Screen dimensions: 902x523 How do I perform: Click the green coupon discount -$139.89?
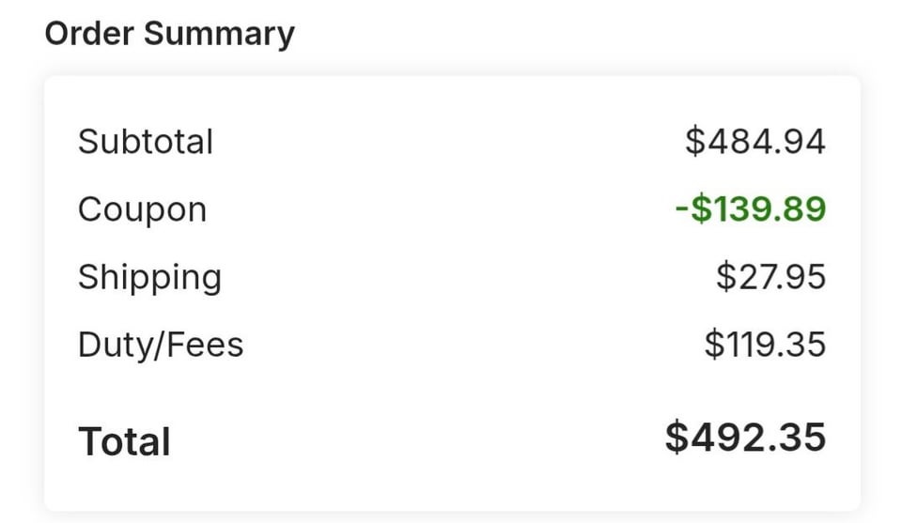pos(751,209)
